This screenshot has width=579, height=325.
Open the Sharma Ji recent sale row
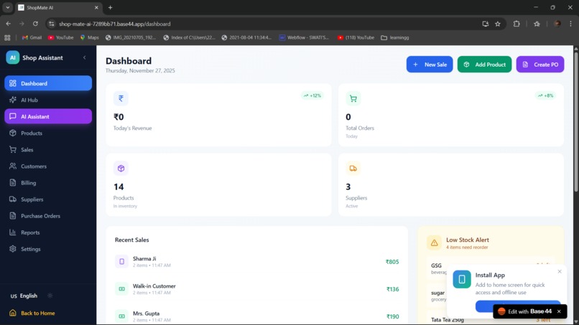256,262
